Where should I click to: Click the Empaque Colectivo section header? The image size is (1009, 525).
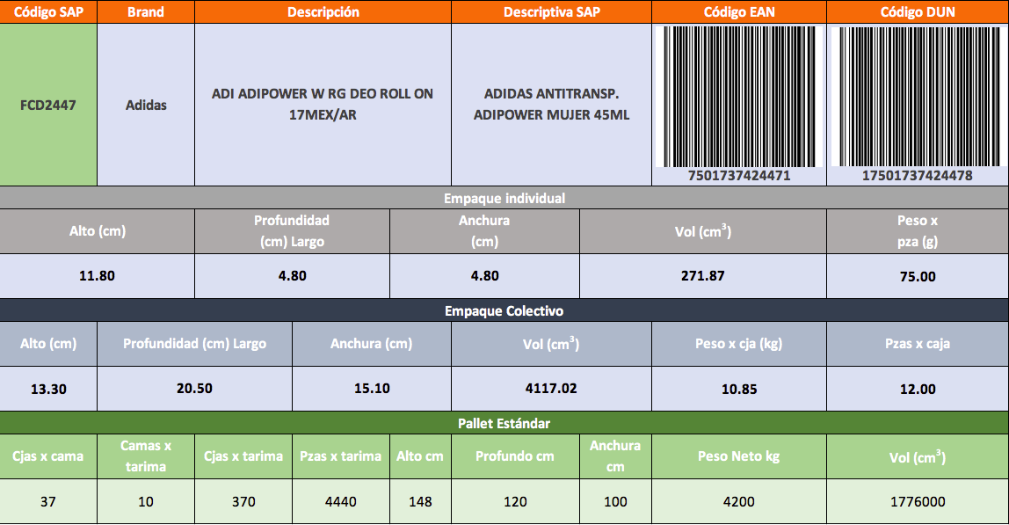click(x=505, y=310)
